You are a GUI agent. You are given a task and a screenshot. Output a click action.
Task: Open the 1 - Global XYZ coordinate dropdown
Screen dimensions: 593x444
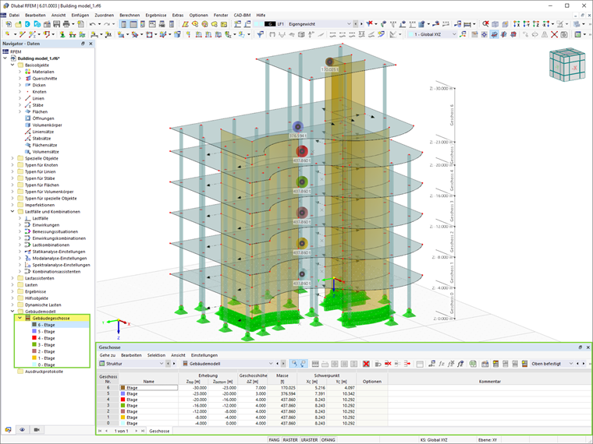454,34
